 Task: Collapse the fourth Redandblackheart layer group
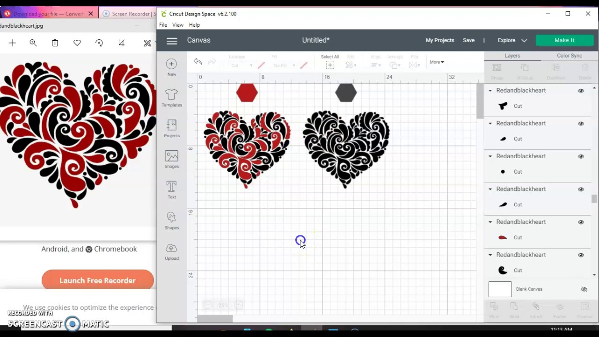click(490, 189)
